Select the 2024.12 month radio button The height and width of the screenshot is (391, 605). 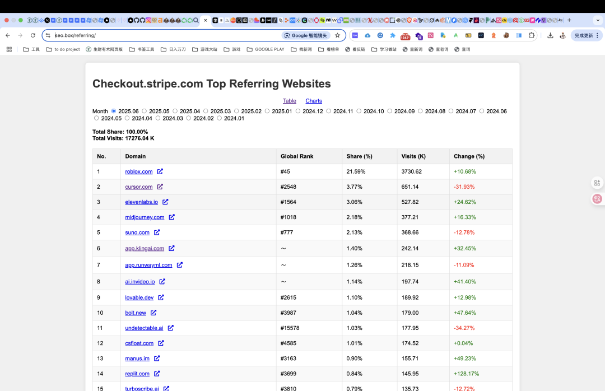pyautogui.click(x=298, y=111)
